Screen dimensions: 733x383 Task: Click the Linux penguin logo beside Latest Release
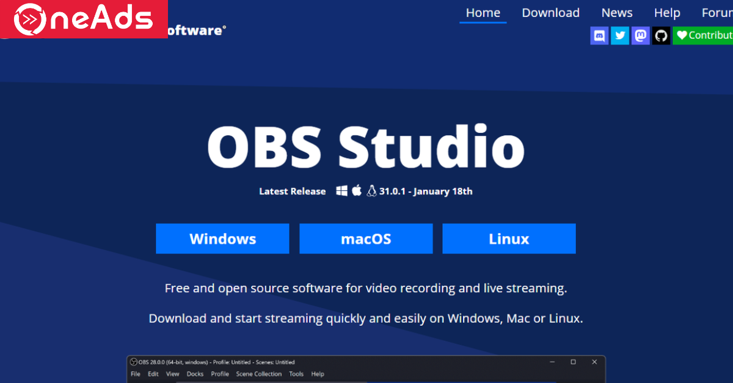pos(371,191)
